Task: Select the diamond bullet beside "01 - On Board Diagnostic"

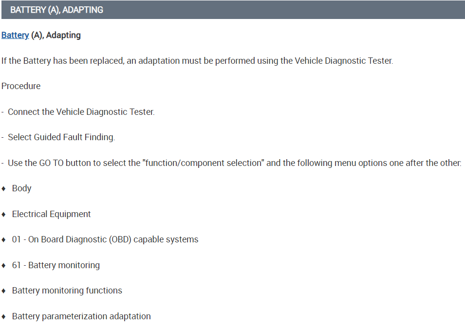Action: click(4, 239)
